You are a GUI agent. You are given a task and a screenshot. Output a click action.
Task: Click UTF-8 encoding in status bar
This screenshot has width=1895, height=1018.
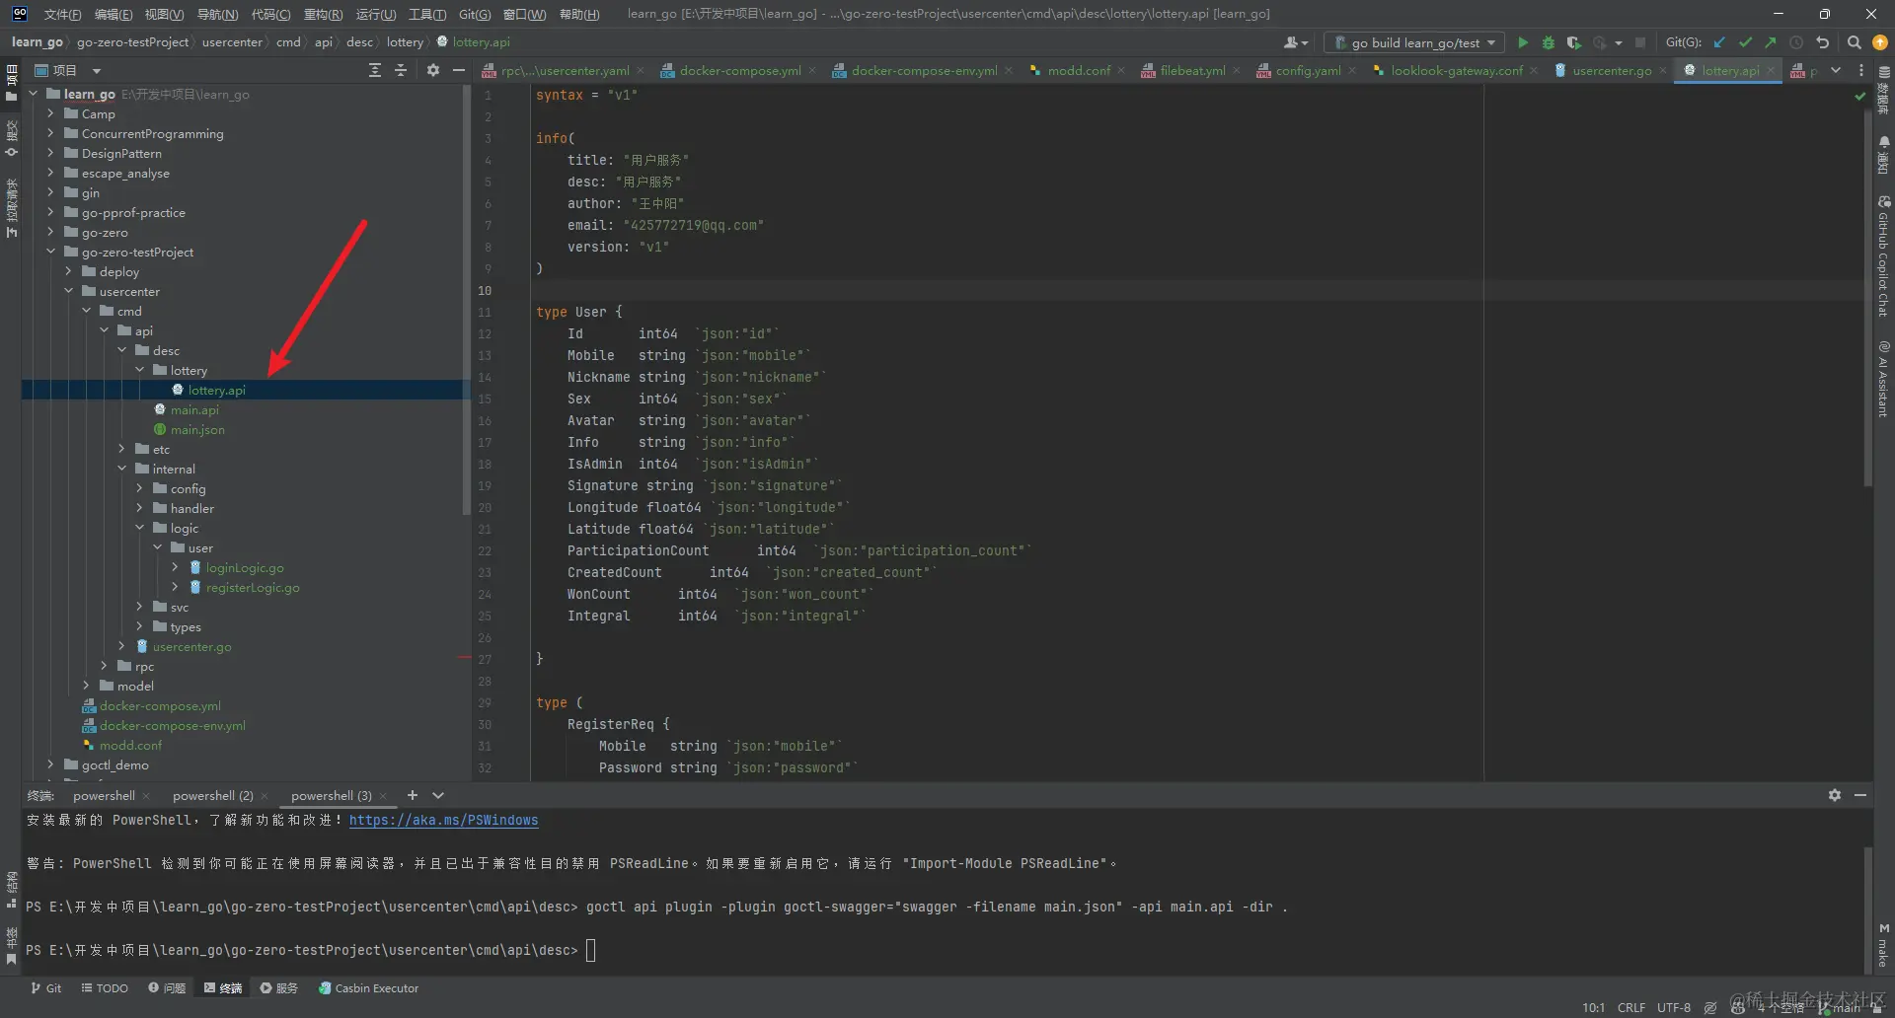[x=1673, y=1007]
